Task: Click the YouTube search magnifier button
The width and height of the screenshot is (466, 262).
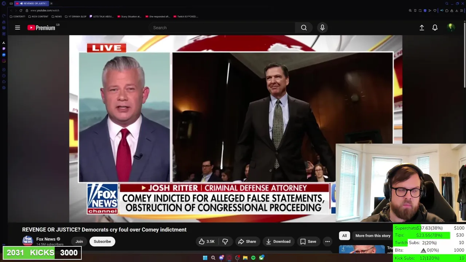Action: [x=304, y=28]
